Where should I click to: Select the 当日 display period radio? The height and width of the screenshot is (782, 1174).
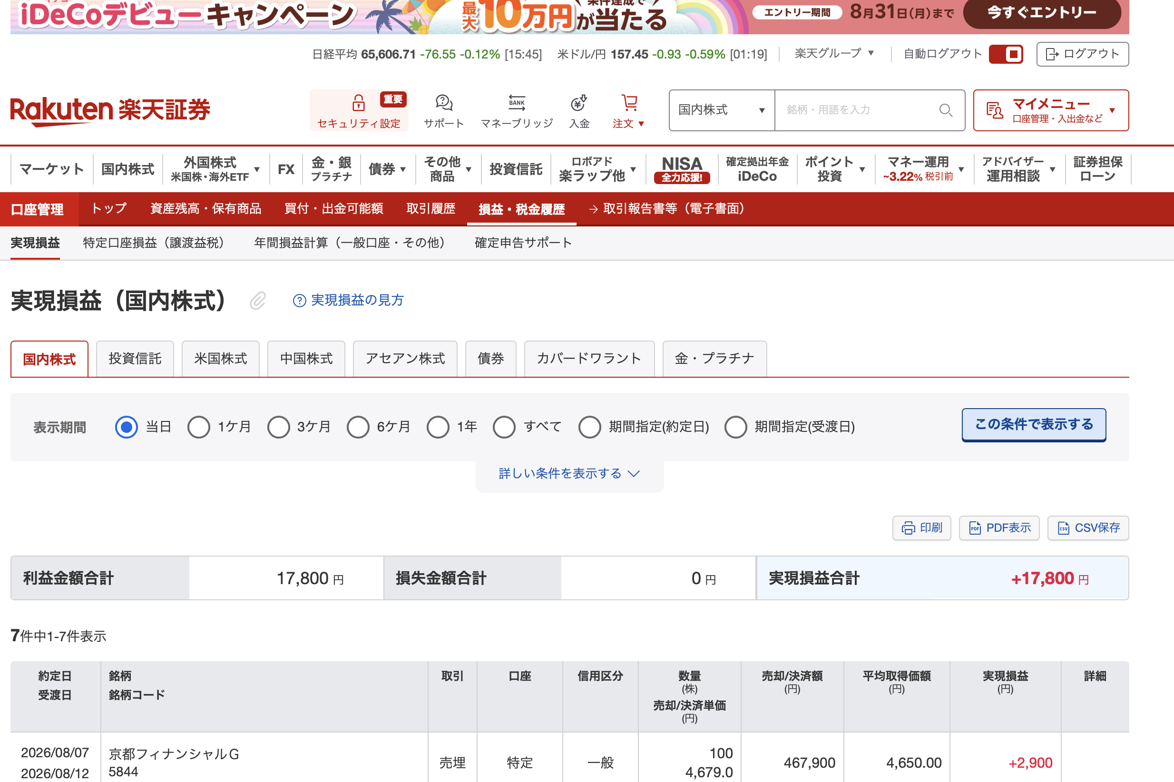(126, 428)
